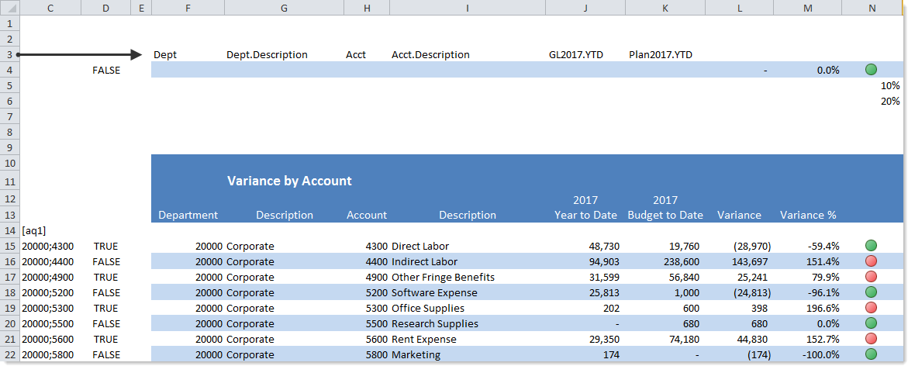Select the column J header

tap(585, 8)
